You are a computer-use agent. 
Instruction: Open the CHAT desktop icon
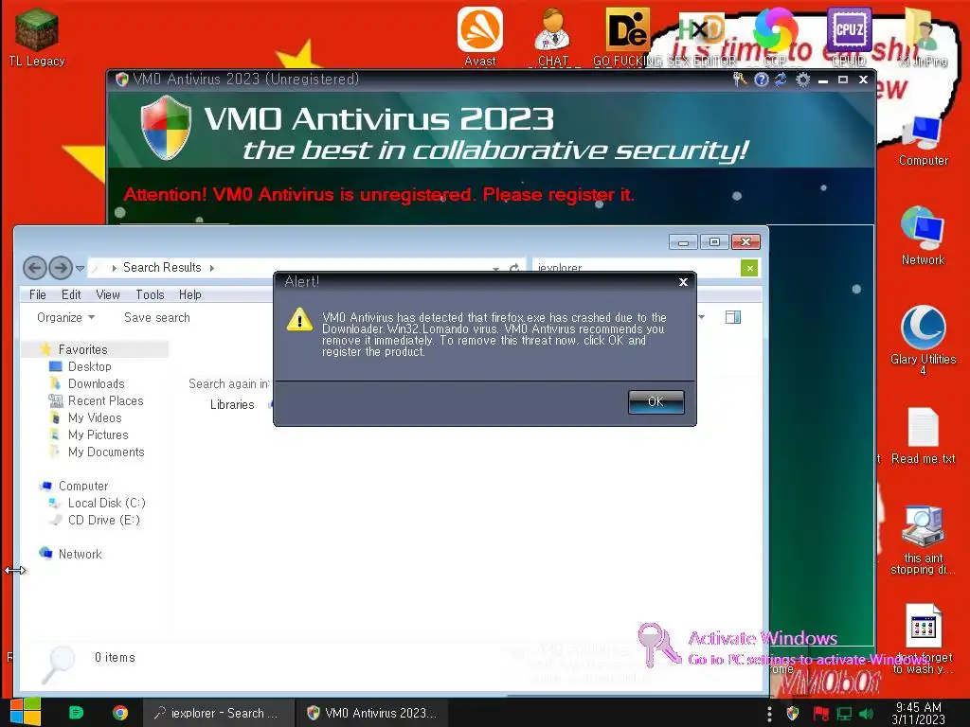coord(553,37)
